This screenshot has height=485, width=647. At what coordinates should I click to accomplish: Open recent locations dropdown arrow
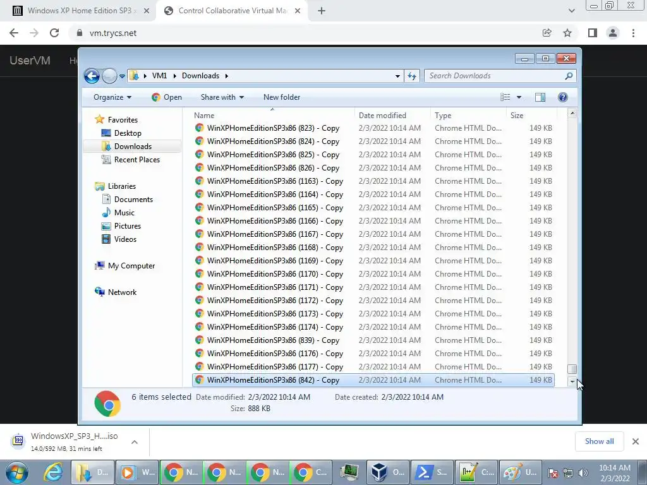click(122, 76)
